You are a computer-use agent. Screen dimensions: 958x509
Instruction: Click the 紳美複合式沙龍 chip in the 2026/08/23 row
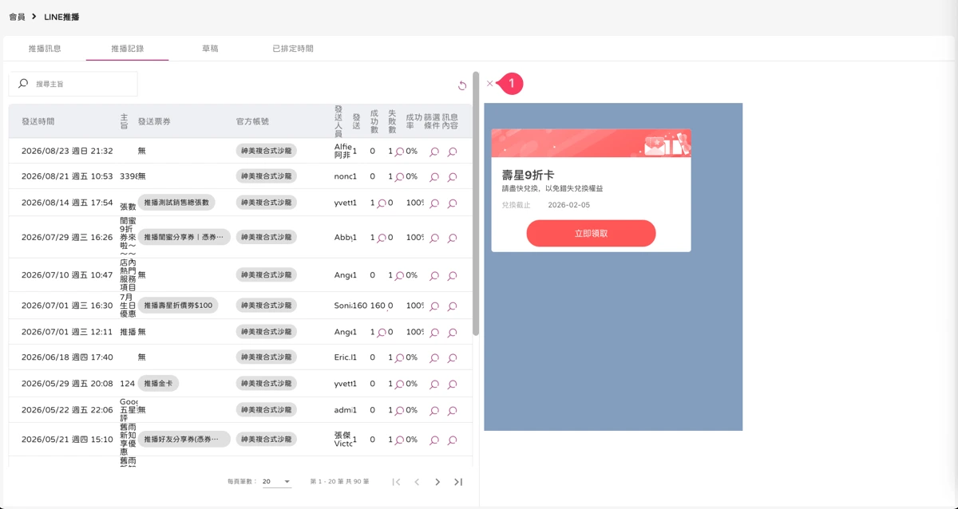pos(267,151)
